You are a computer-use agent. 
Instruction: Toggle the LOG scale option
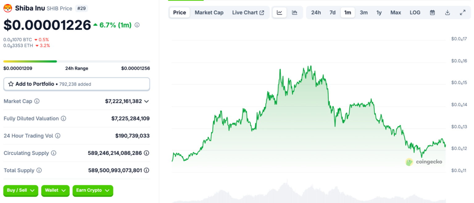click(415, 13)
